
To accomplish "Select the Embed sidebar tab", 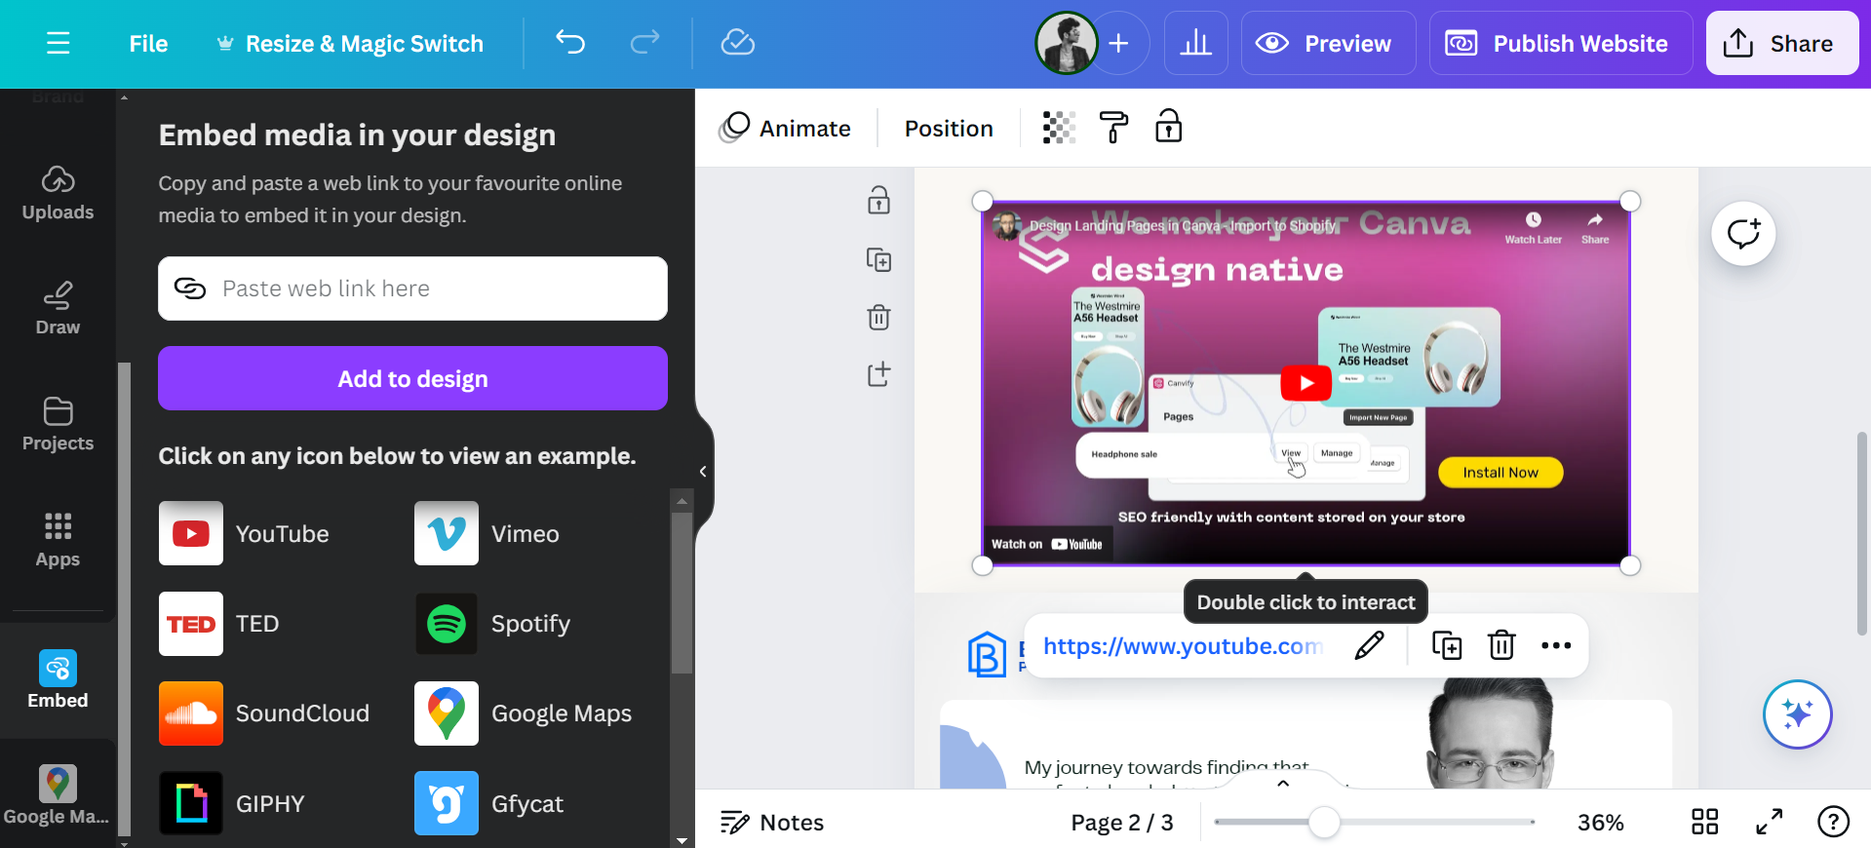I will 58,680.
